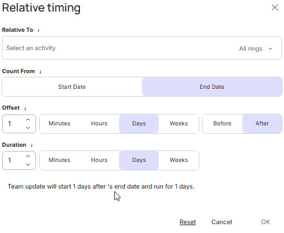Open the All rings dropdown
Viewport: 284px width, 233px height.
256,49
